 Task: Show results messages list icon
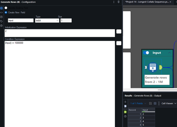[x=125, y=102]
